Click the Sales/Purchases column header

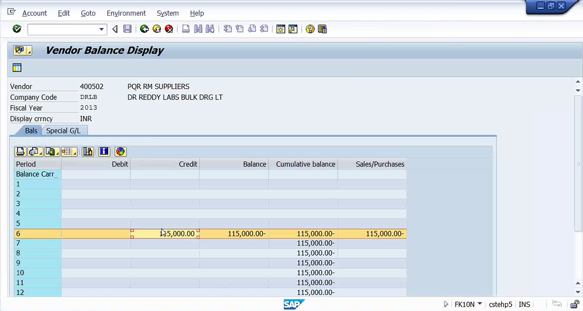(x=372, y=164)
